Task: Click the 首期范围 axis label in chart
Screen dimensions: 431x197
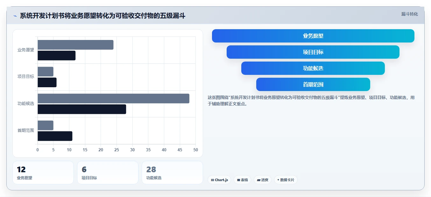Action: tap(26, 130)
